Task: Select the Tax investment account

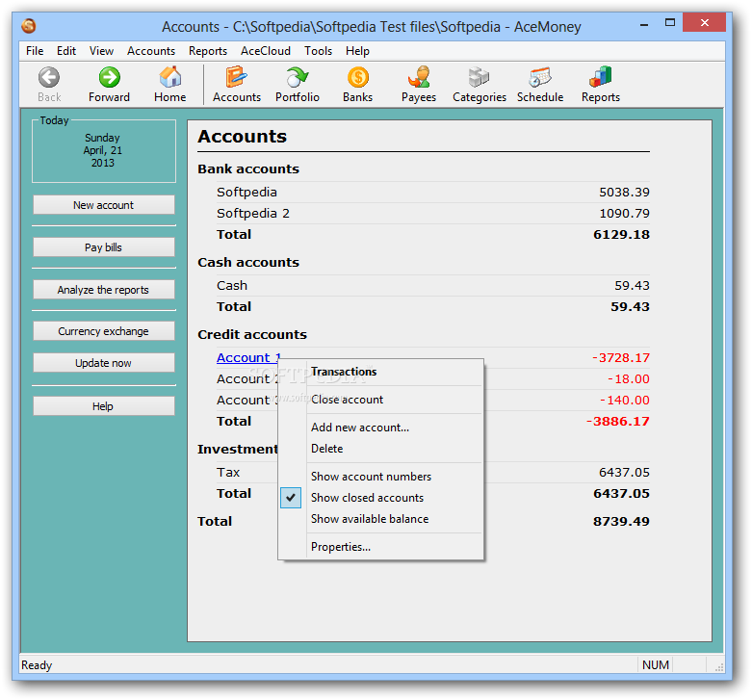Action: pyautogui.click(x=228, y=472)
